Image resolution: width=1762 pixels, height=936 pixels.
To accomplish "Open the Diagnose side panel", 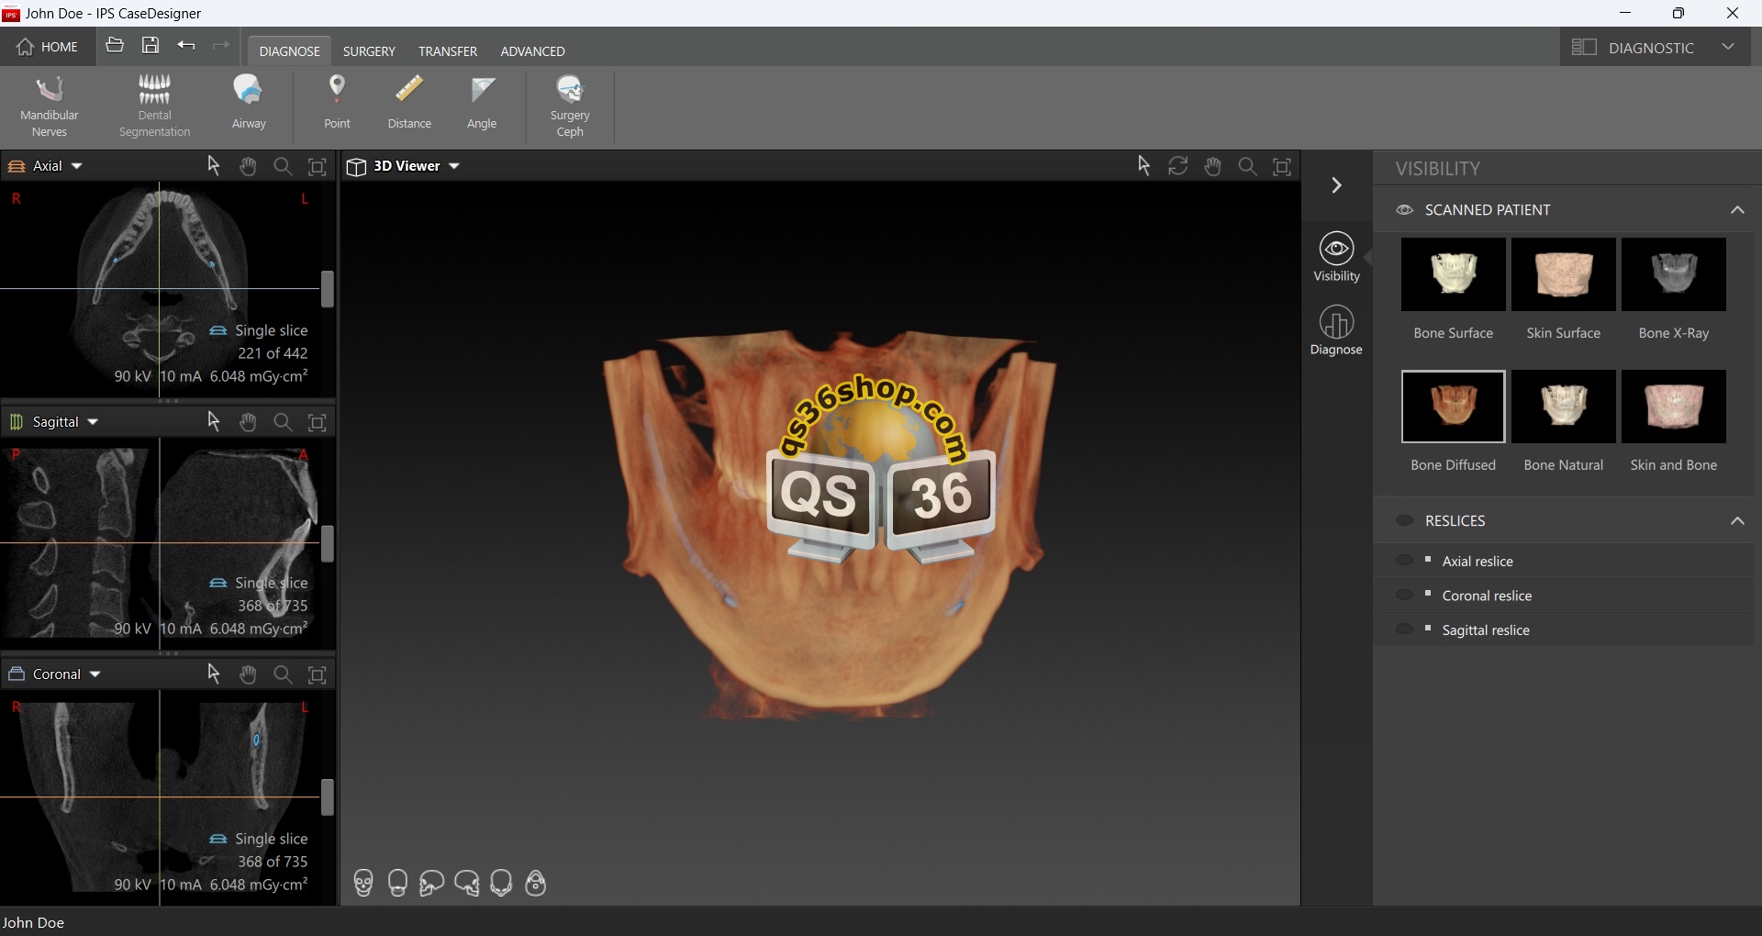I will point(1336,330).
